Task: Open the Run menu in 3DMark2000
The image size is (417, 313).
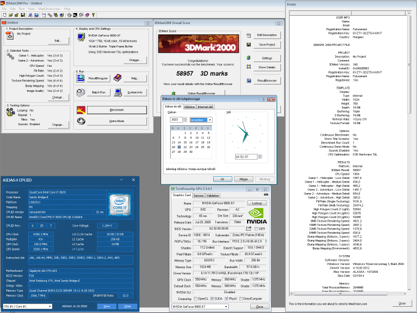Action: pyautogui.click(x=22, y=9)
